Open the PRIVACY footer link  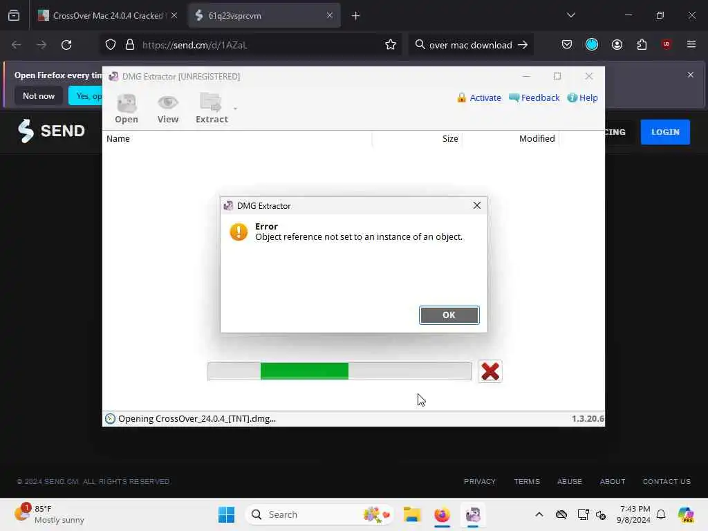click(480, 481)
